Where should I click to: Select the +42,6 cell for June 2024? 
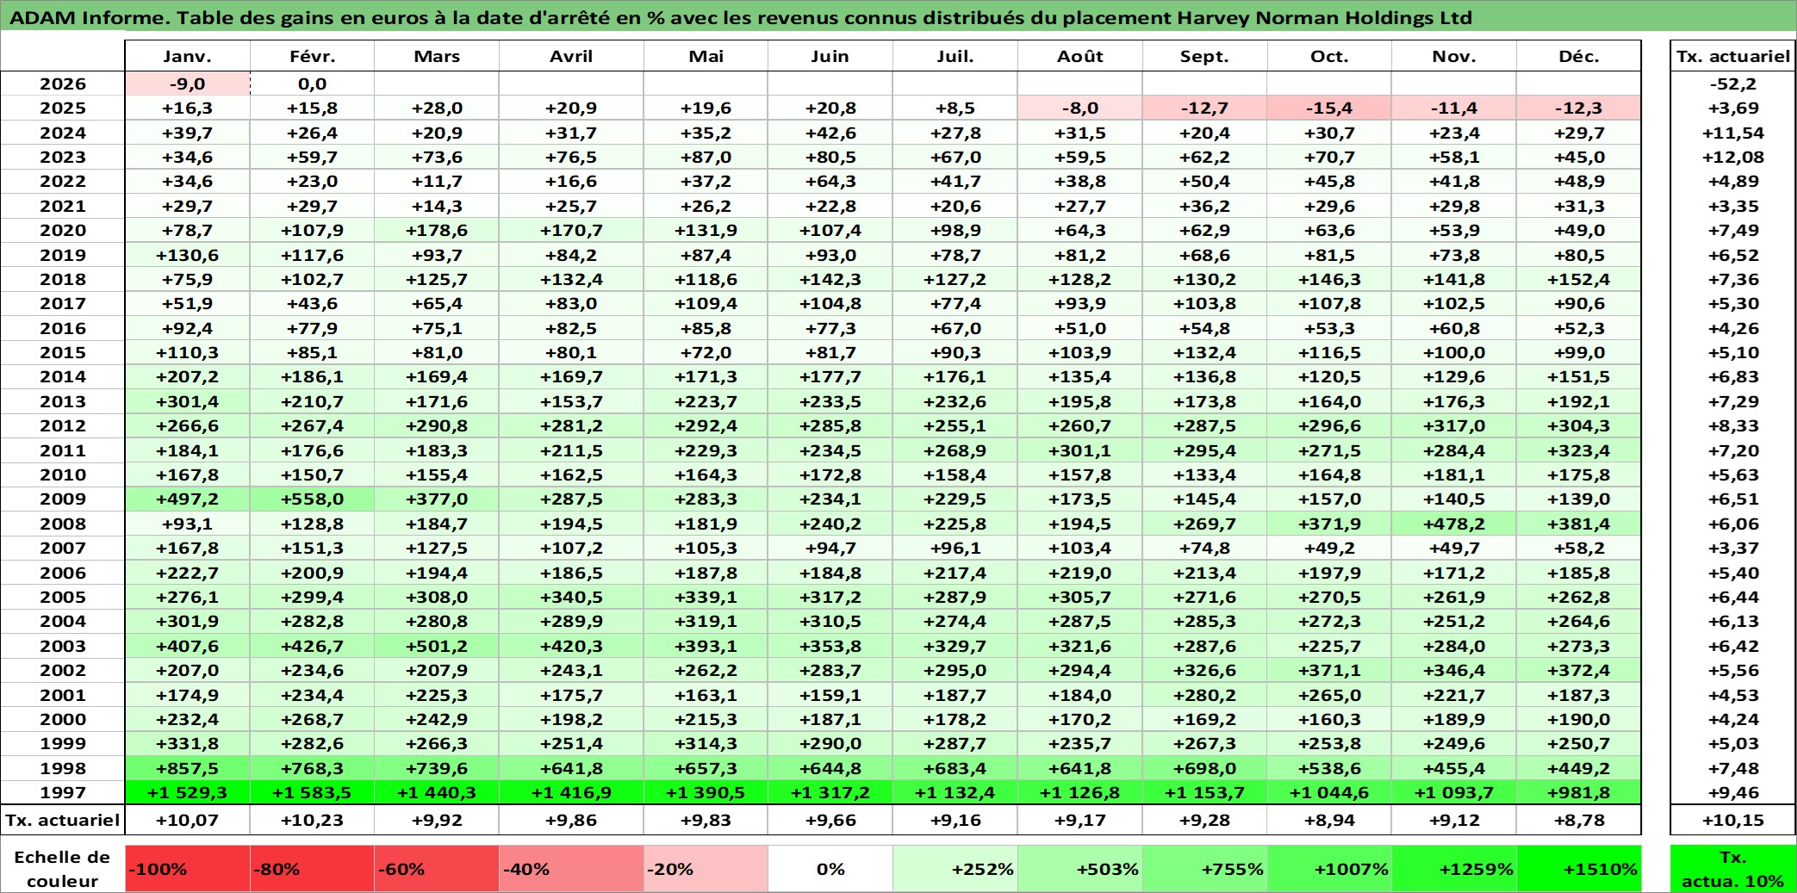(830, 133)
